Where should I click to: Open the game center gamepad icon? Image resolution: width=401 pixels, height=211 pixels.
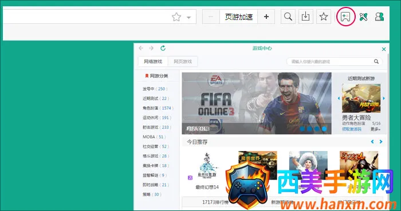345,17
